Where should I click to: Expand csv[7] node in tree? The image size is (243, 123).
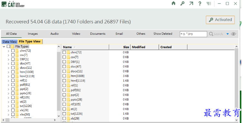click(8, 55)
